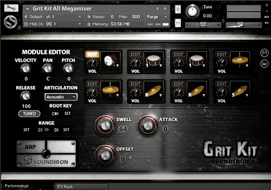This screenshot has width=271, height=190.
Task: Click the Max voices value 500
Action: tap(136, 17)
